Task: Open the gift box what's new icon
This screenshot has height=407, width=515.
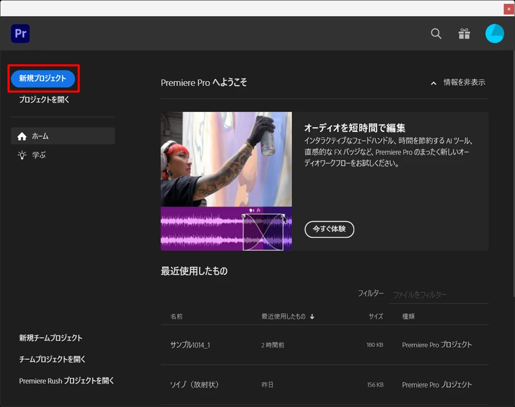Action: [464, 34]
